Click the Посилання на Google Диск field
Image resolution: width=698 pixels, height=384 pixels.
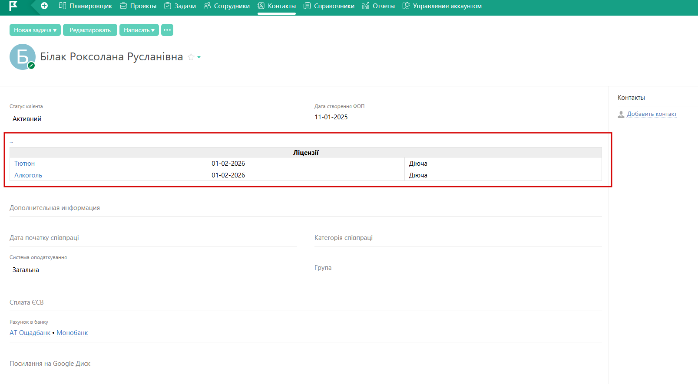[x=306, y=364]
